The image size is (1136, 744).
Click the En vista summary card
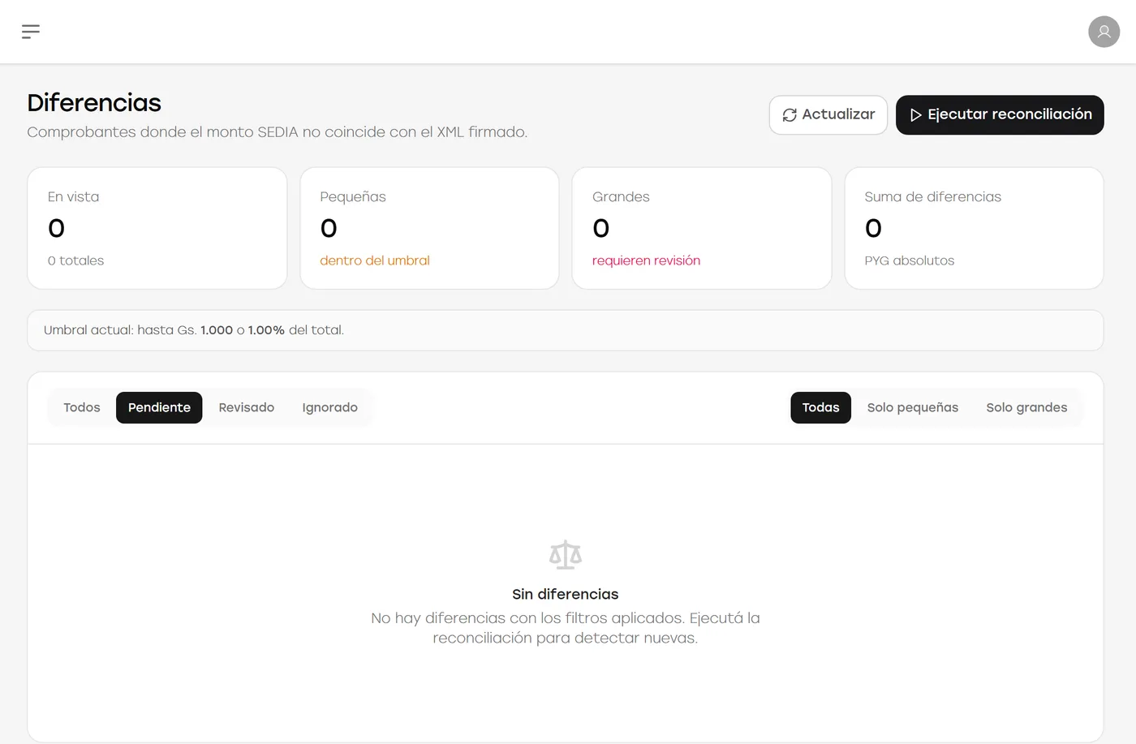coord(157,228)
